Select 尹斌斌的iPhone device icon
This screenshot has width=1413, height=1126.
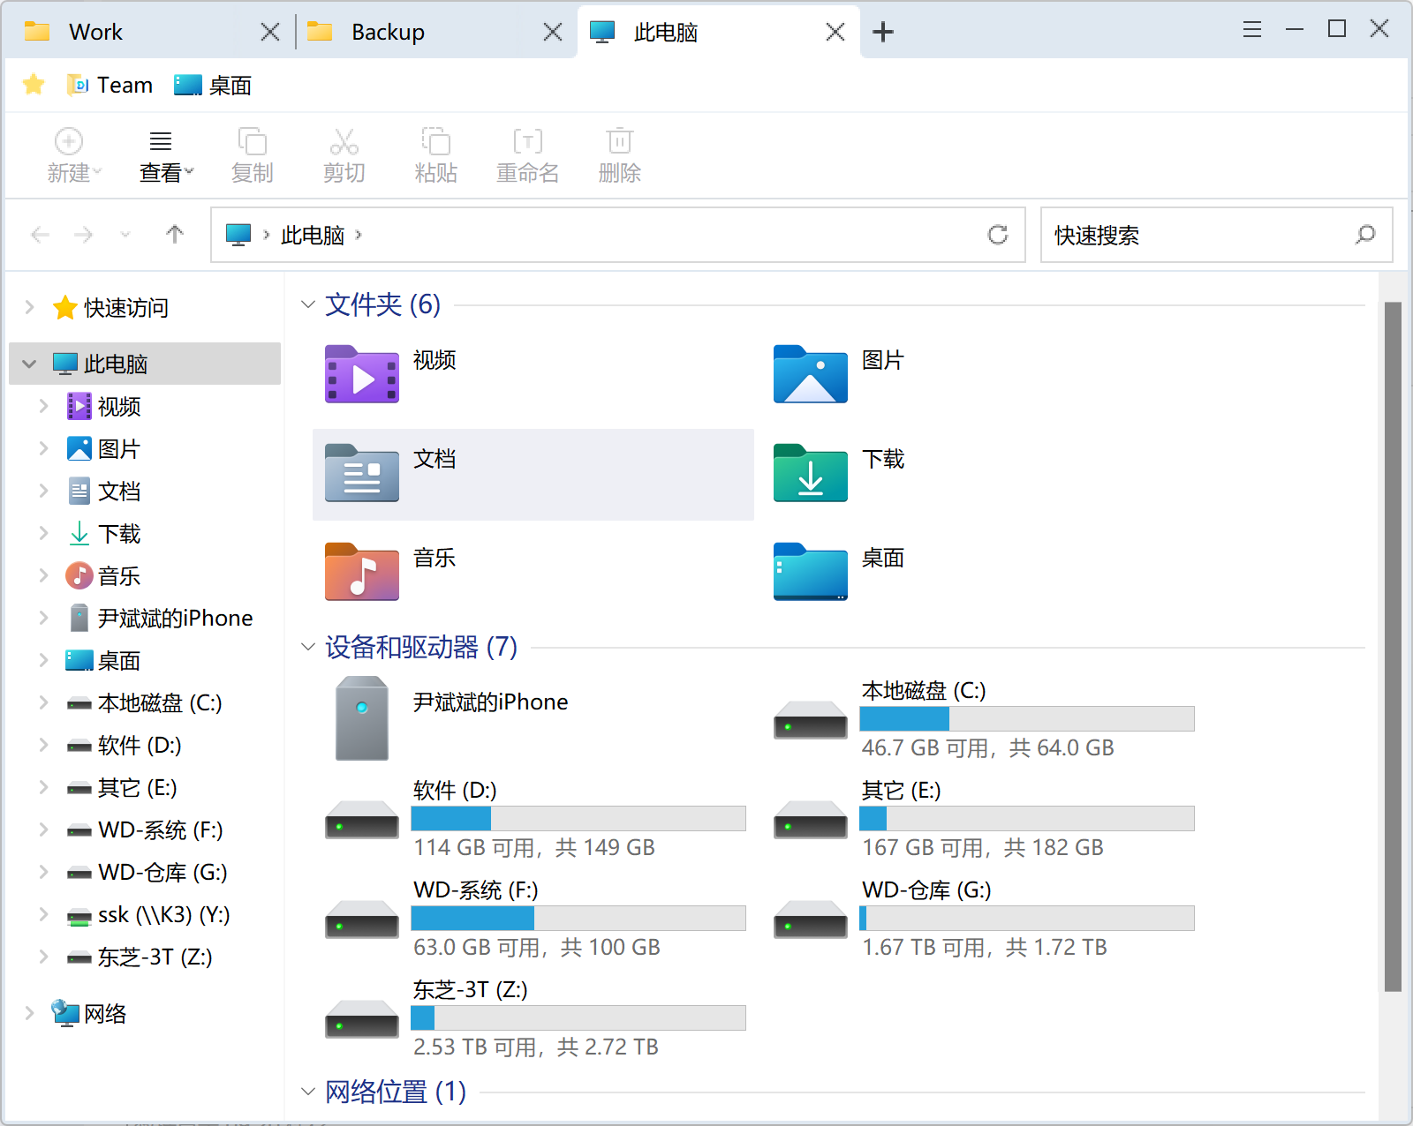[x=361, y=717]
